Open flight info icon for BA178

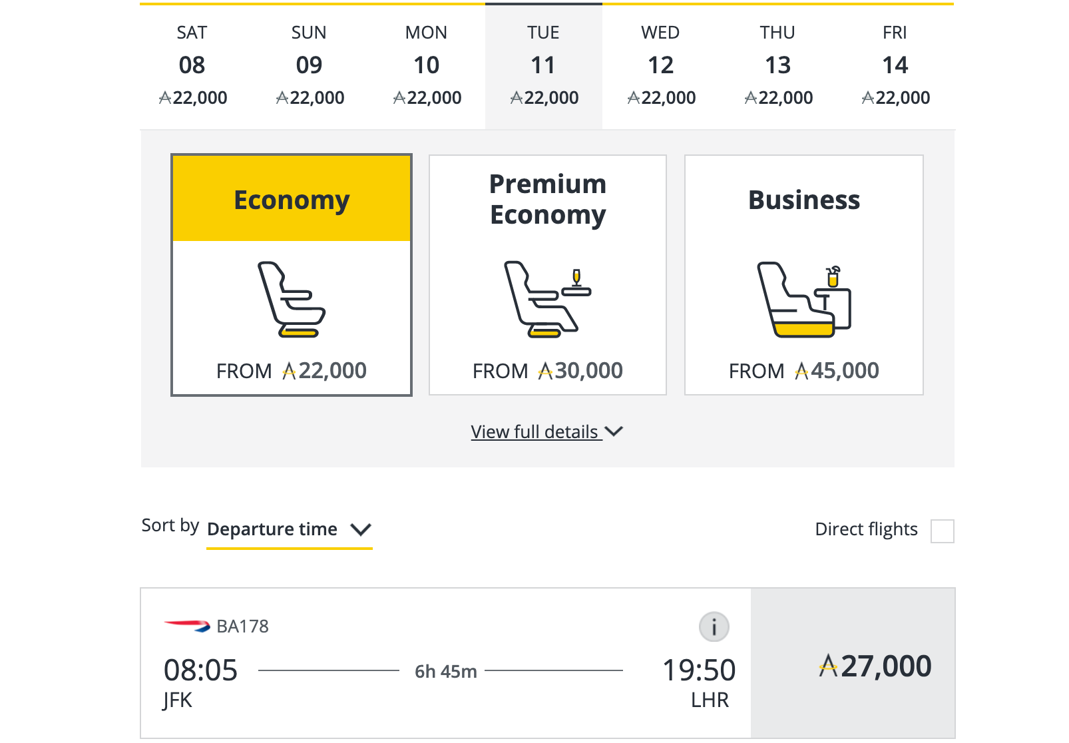coord(714,626)
